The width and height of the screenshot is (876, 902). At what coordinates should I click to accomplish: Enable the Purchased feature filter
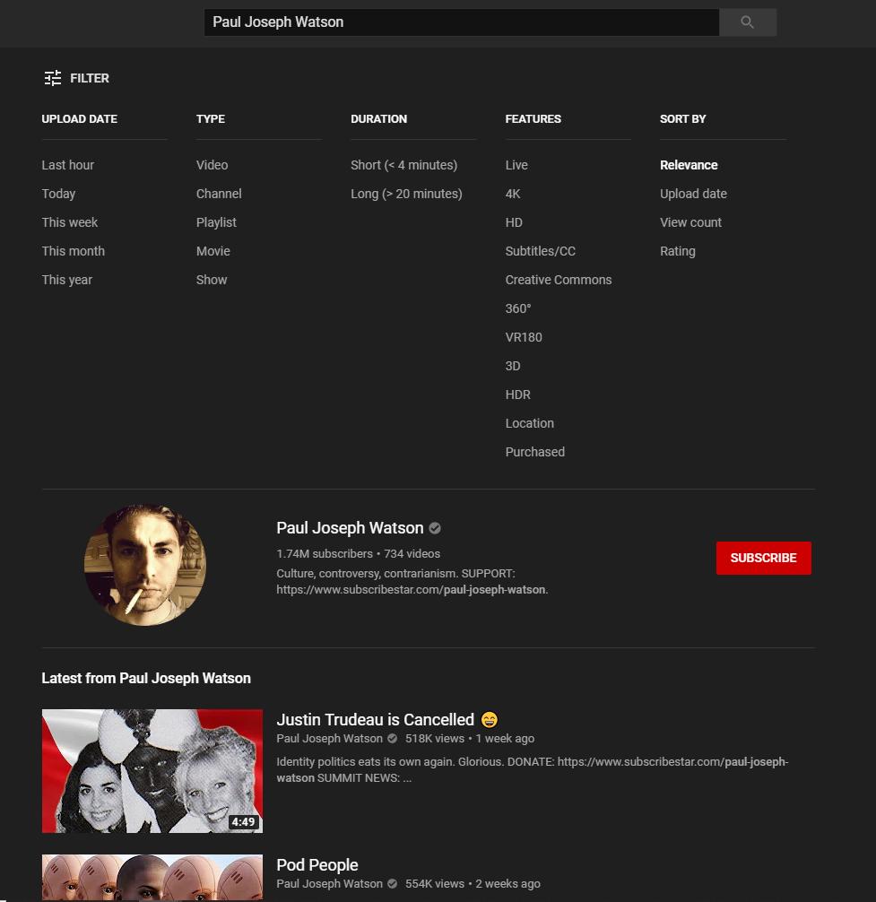(x=535, y=453)
